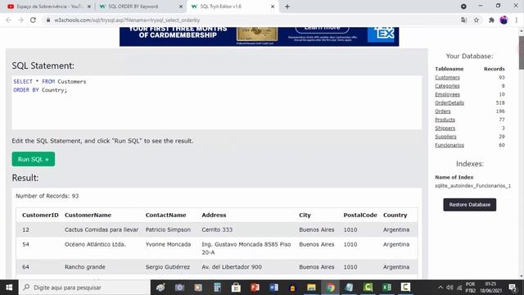Viewport: 524px width, 295px height.
Task: Restore the database
Action: (x=469, y=204)
